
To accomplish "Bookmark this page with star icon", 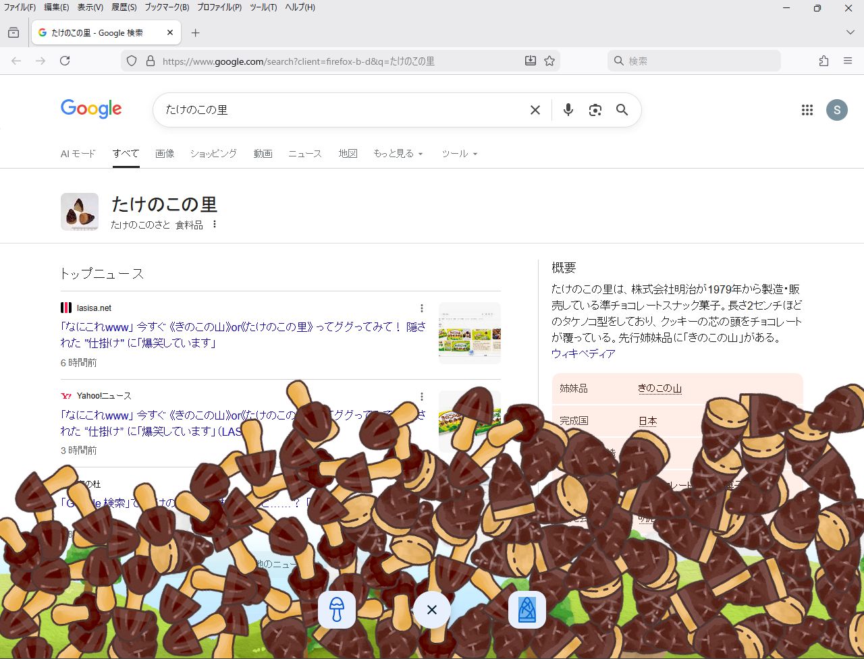I will tap(549, 61).
